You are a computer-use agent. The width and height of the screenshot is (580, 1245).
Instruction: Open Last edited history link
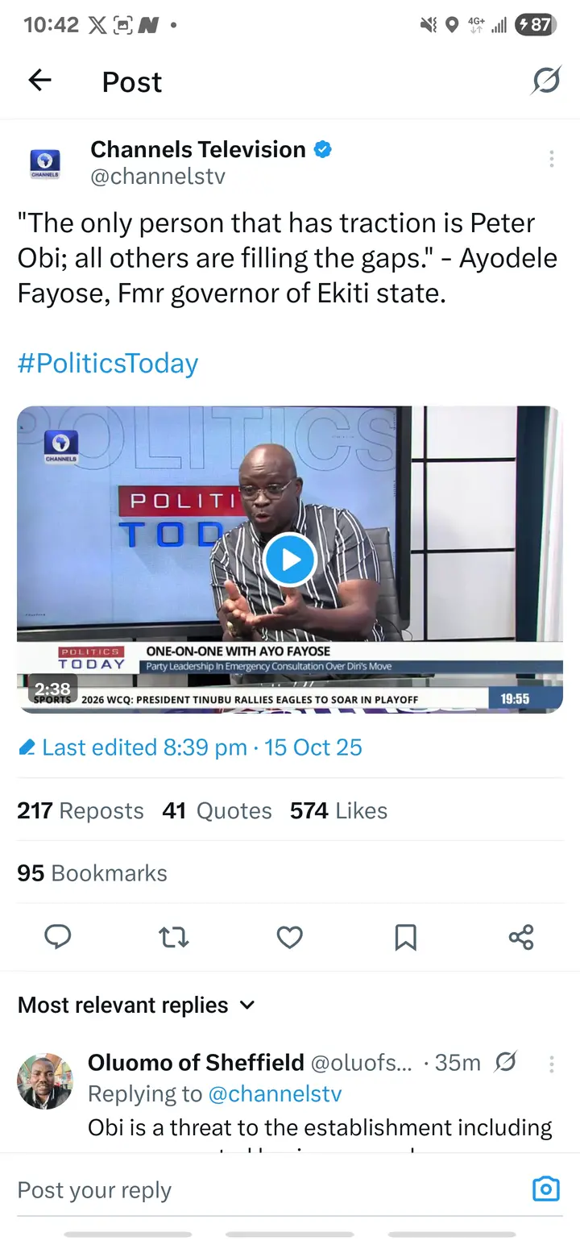pyautogui.click(x=191, y=747)
